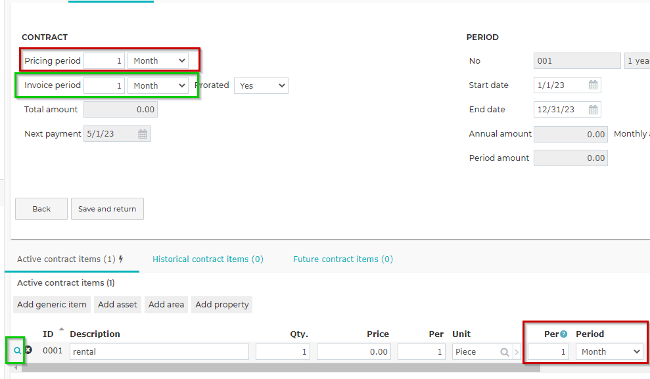
Task: Open Start date calendar picker
Action: click(593, 85)
